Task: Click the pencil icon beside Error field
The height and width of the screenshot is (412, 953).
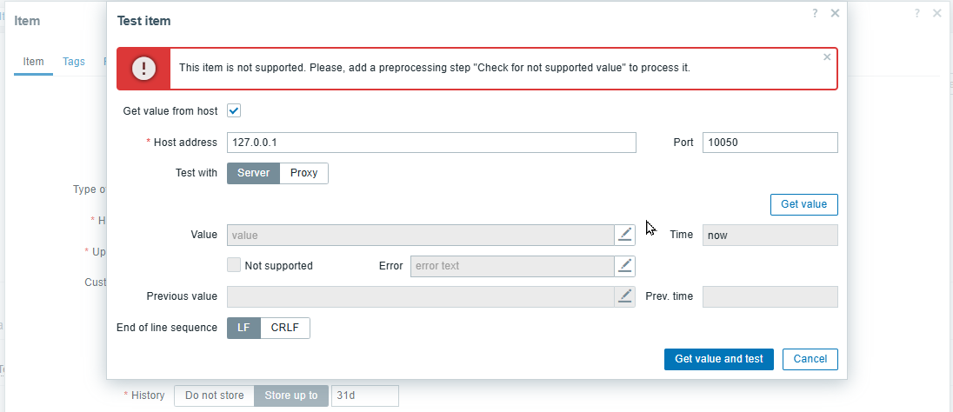Action: click(x=625, y=266)
